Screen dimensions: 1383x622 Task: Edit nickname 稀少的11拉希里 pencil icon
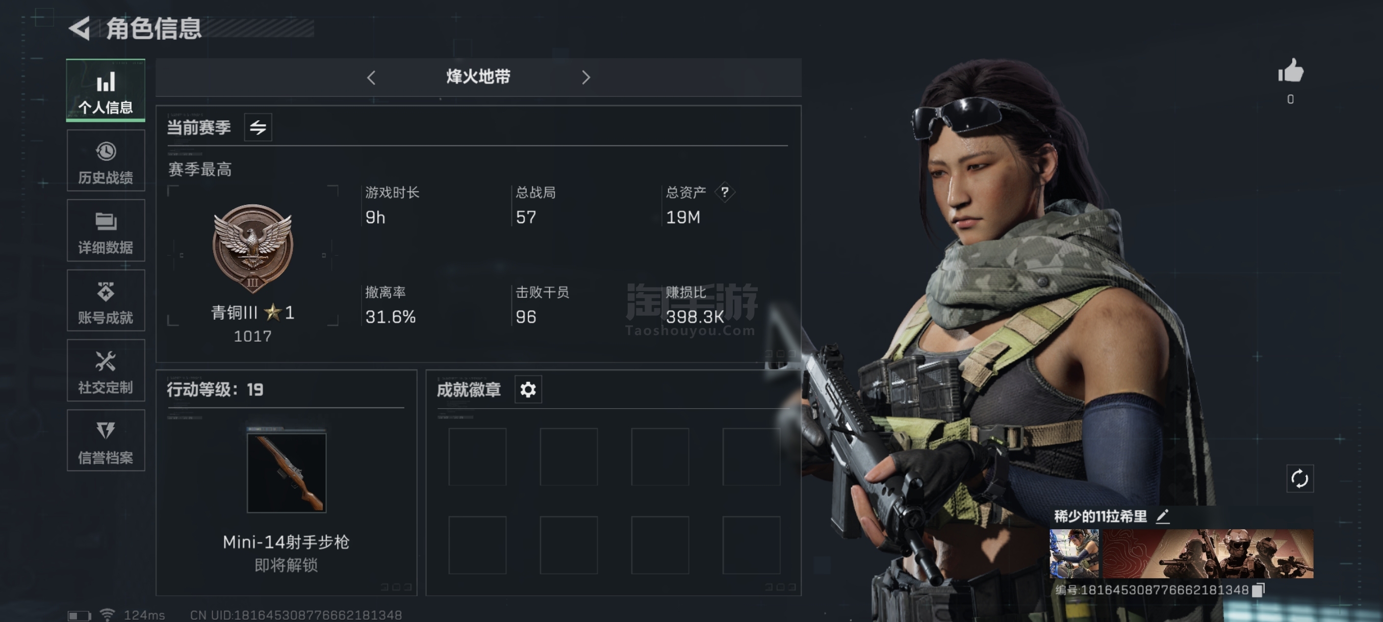point(1162,516)
